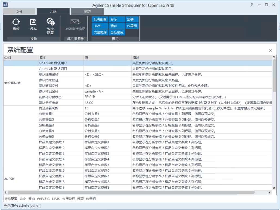Select the 样品自定义参数 7 name cell
The image size is (280, 210).
click(x=61, y=176)
